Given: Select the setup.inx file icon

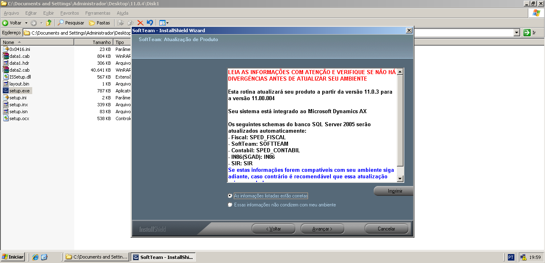Looking at the screenshot, I should click(x=6, y=105).
